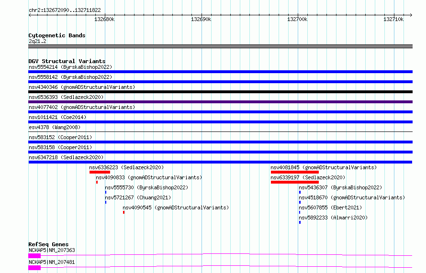Screen dimensions: 426x273
Task: Open nsv583152 (Cooper2011) label
Action: click(60, 137)
